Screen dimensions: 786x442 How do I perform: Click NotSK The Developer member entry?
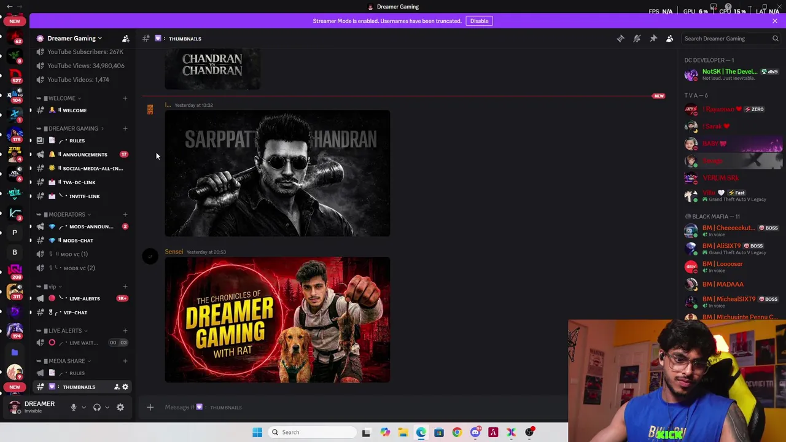[733, 75]
